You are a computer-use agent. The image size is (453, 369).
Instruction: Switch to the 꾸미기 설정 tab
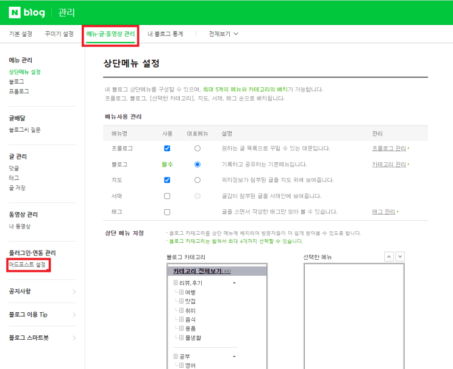[x=59, y=34]
